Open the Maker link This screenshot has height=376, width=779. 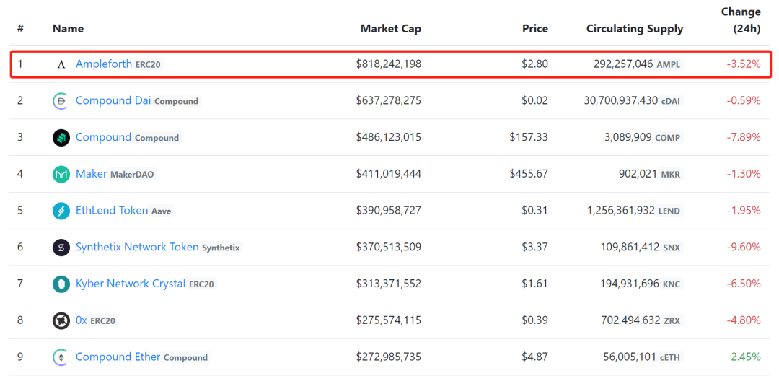tap(92, 174)
